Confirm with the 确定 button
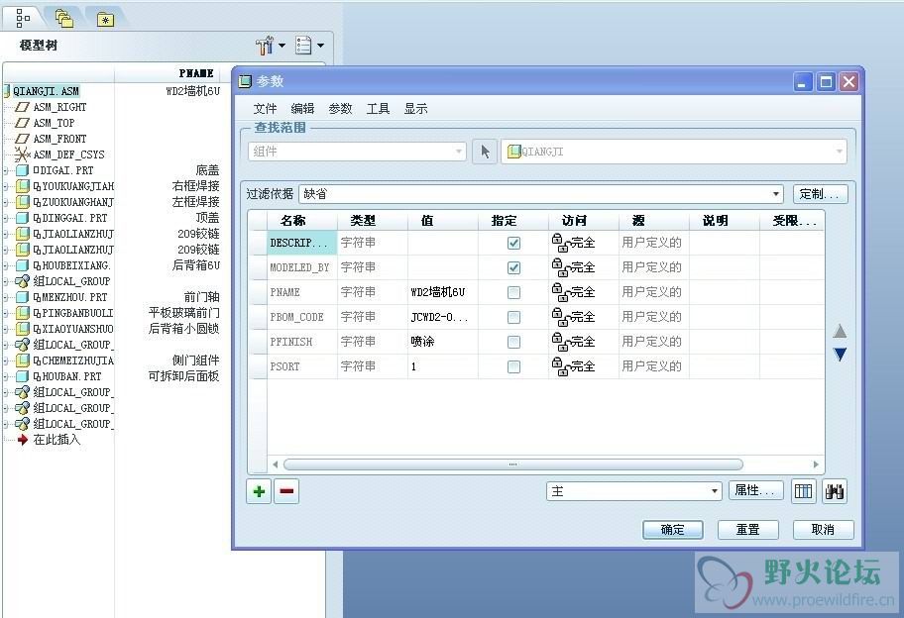Screen dimensions: 904x618 click(x=673, y=529)
